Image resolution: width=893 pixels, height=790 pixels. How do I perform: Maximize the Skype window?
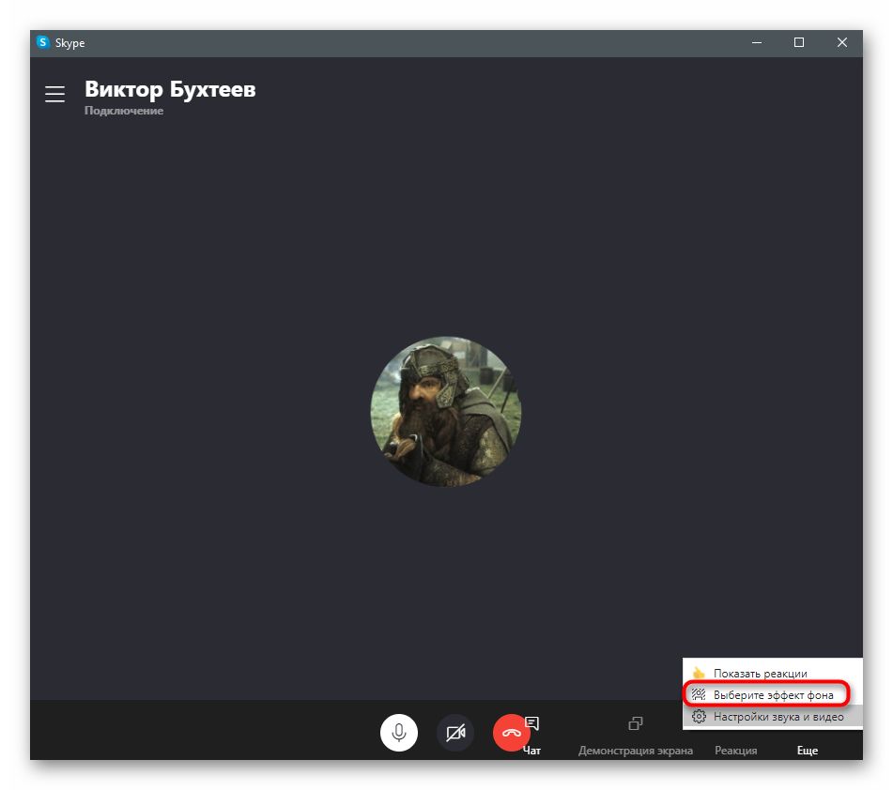pos(798,42)
